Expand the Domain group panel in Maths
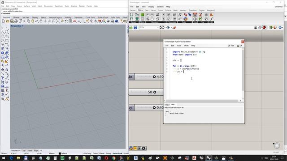Viewport: 287px width, 161px height. point(135,22)
